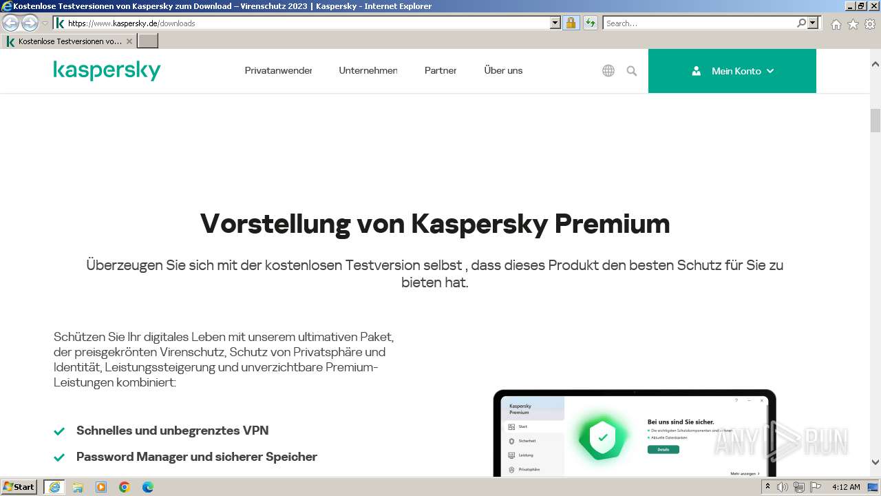Open the Favorites star icon
The width and height of the screenshot is (881, 496).
[853, 24]
